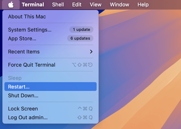Viewport: 181px width, 129px height.
Task: Open the Edit menu
Action: pyautogui.click(x=77, y=5)
